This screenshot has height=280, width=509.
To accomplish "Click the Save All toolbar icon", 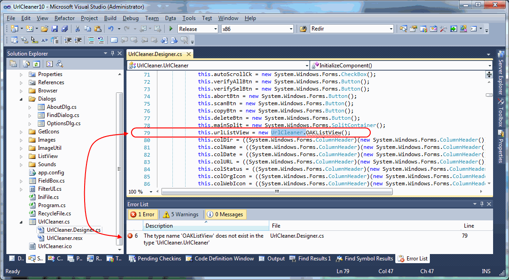I will pos(65,29).
